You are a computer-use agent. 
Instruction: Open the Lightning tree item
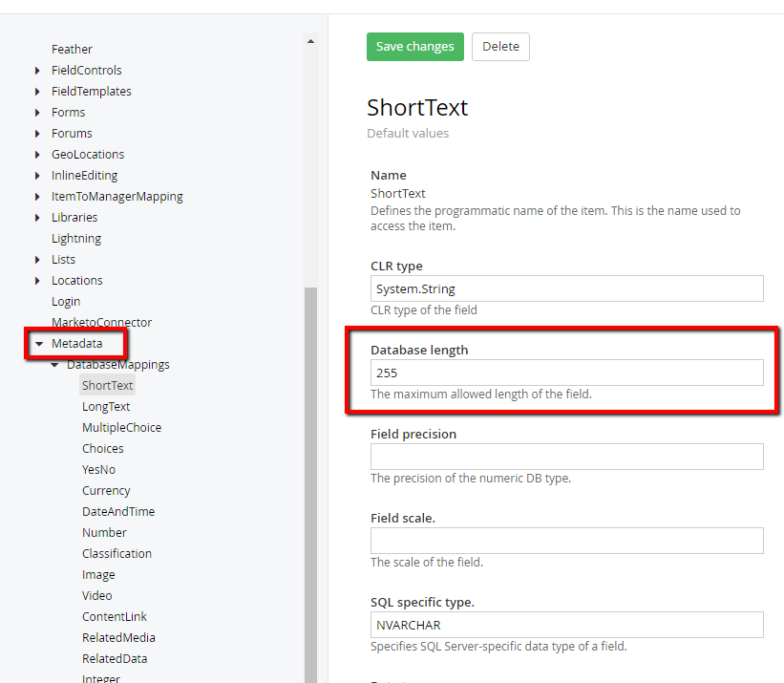(x=76, y=238)
